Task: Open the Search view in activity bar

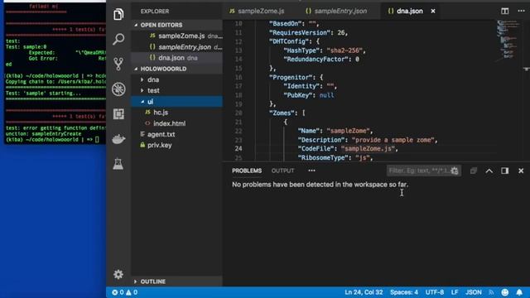Action: click(x=118, y=39)
